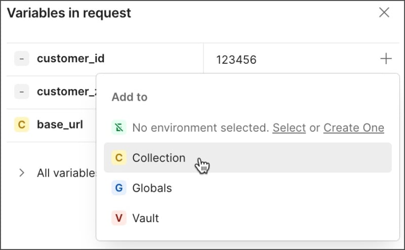405x250 pixels.
Task: Close the Variables in request panel
Action: pyautogui.click(x=384, y=13)
